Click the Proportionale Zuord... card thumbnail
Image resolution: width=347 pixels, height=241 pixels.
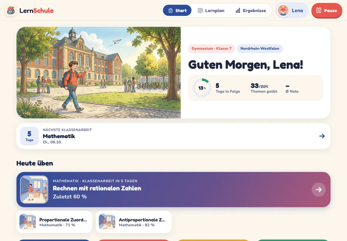click(28, 222)
